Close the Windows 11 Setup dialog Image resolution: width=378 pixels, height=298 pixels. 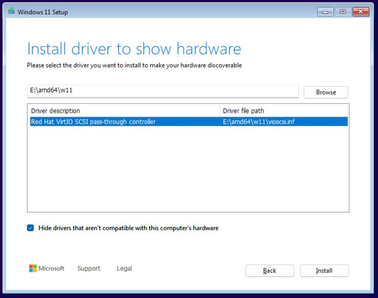(x=361, y=12)
